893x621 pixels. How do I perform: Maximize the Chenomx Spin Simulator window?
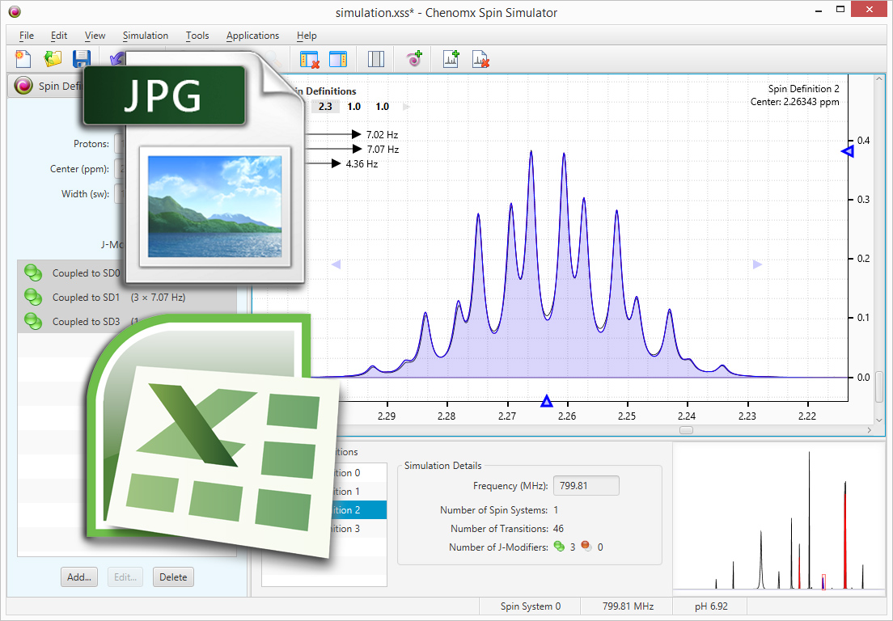[840, 9]
